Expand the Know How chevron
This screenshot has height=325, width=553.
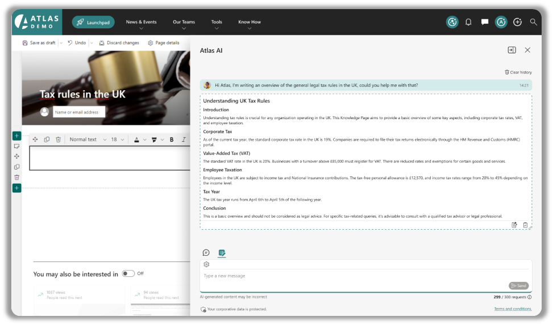[x=250, y=28]
